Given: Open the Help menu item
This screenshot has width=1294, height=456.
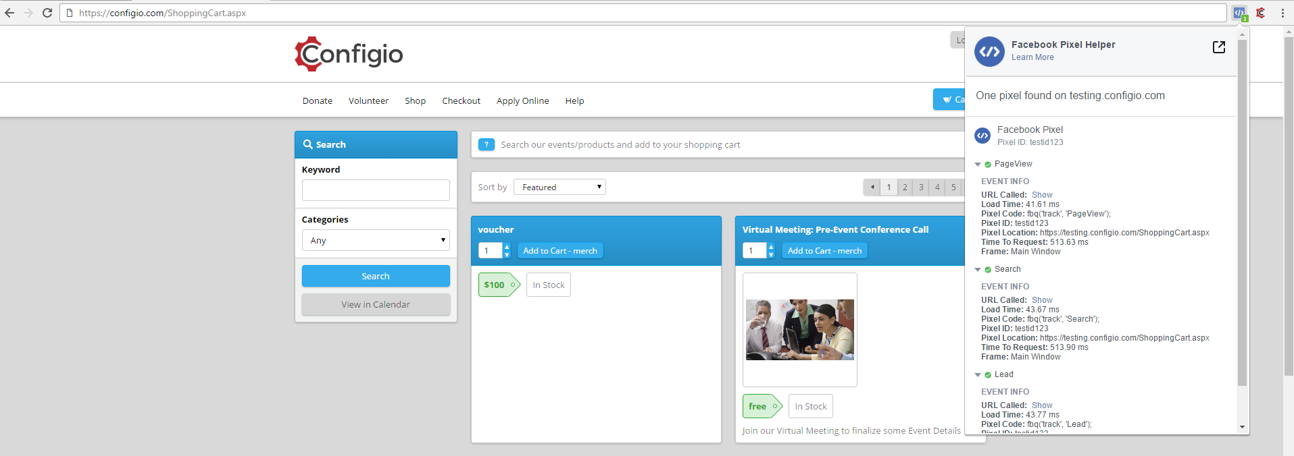Looking at the screenshot, I should (x=574, y=101).
